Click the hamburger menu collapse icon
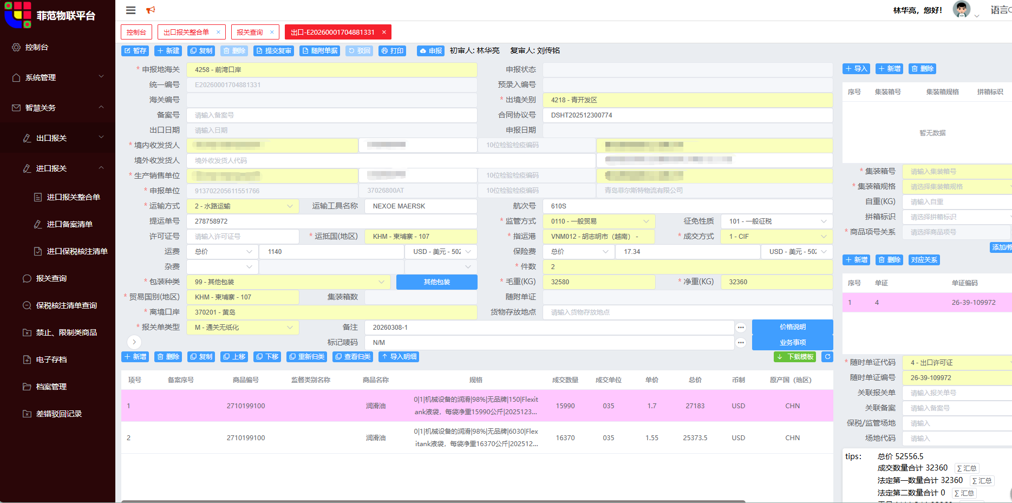The width and height of the screenshot is (1012, 503). point(130,10)
